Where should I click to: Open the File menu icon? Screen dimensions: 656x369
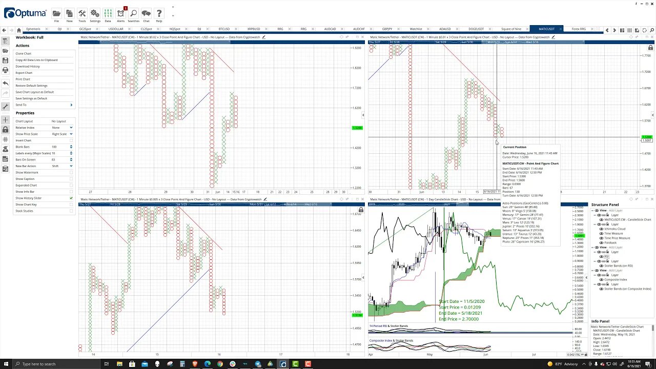pos(56,14)
